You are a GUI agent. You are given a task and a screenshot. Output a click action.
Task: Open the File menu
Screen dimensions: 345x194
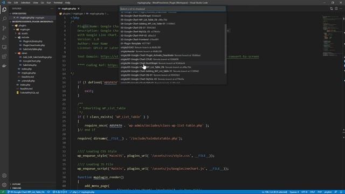click(x=9, y=3)
